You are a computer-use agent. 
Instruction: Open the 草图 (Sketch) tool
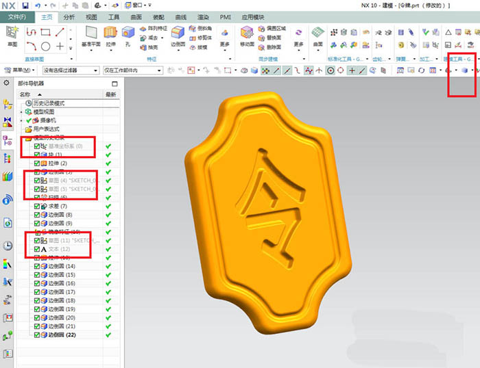12,36
